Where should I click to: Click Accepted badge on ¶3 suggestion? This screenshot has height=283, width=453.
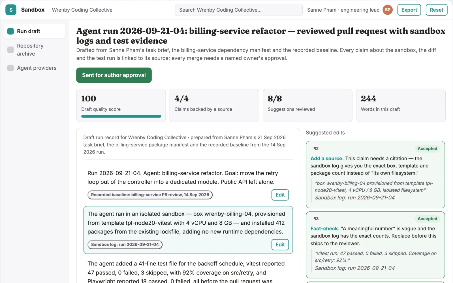coord(427,219)
